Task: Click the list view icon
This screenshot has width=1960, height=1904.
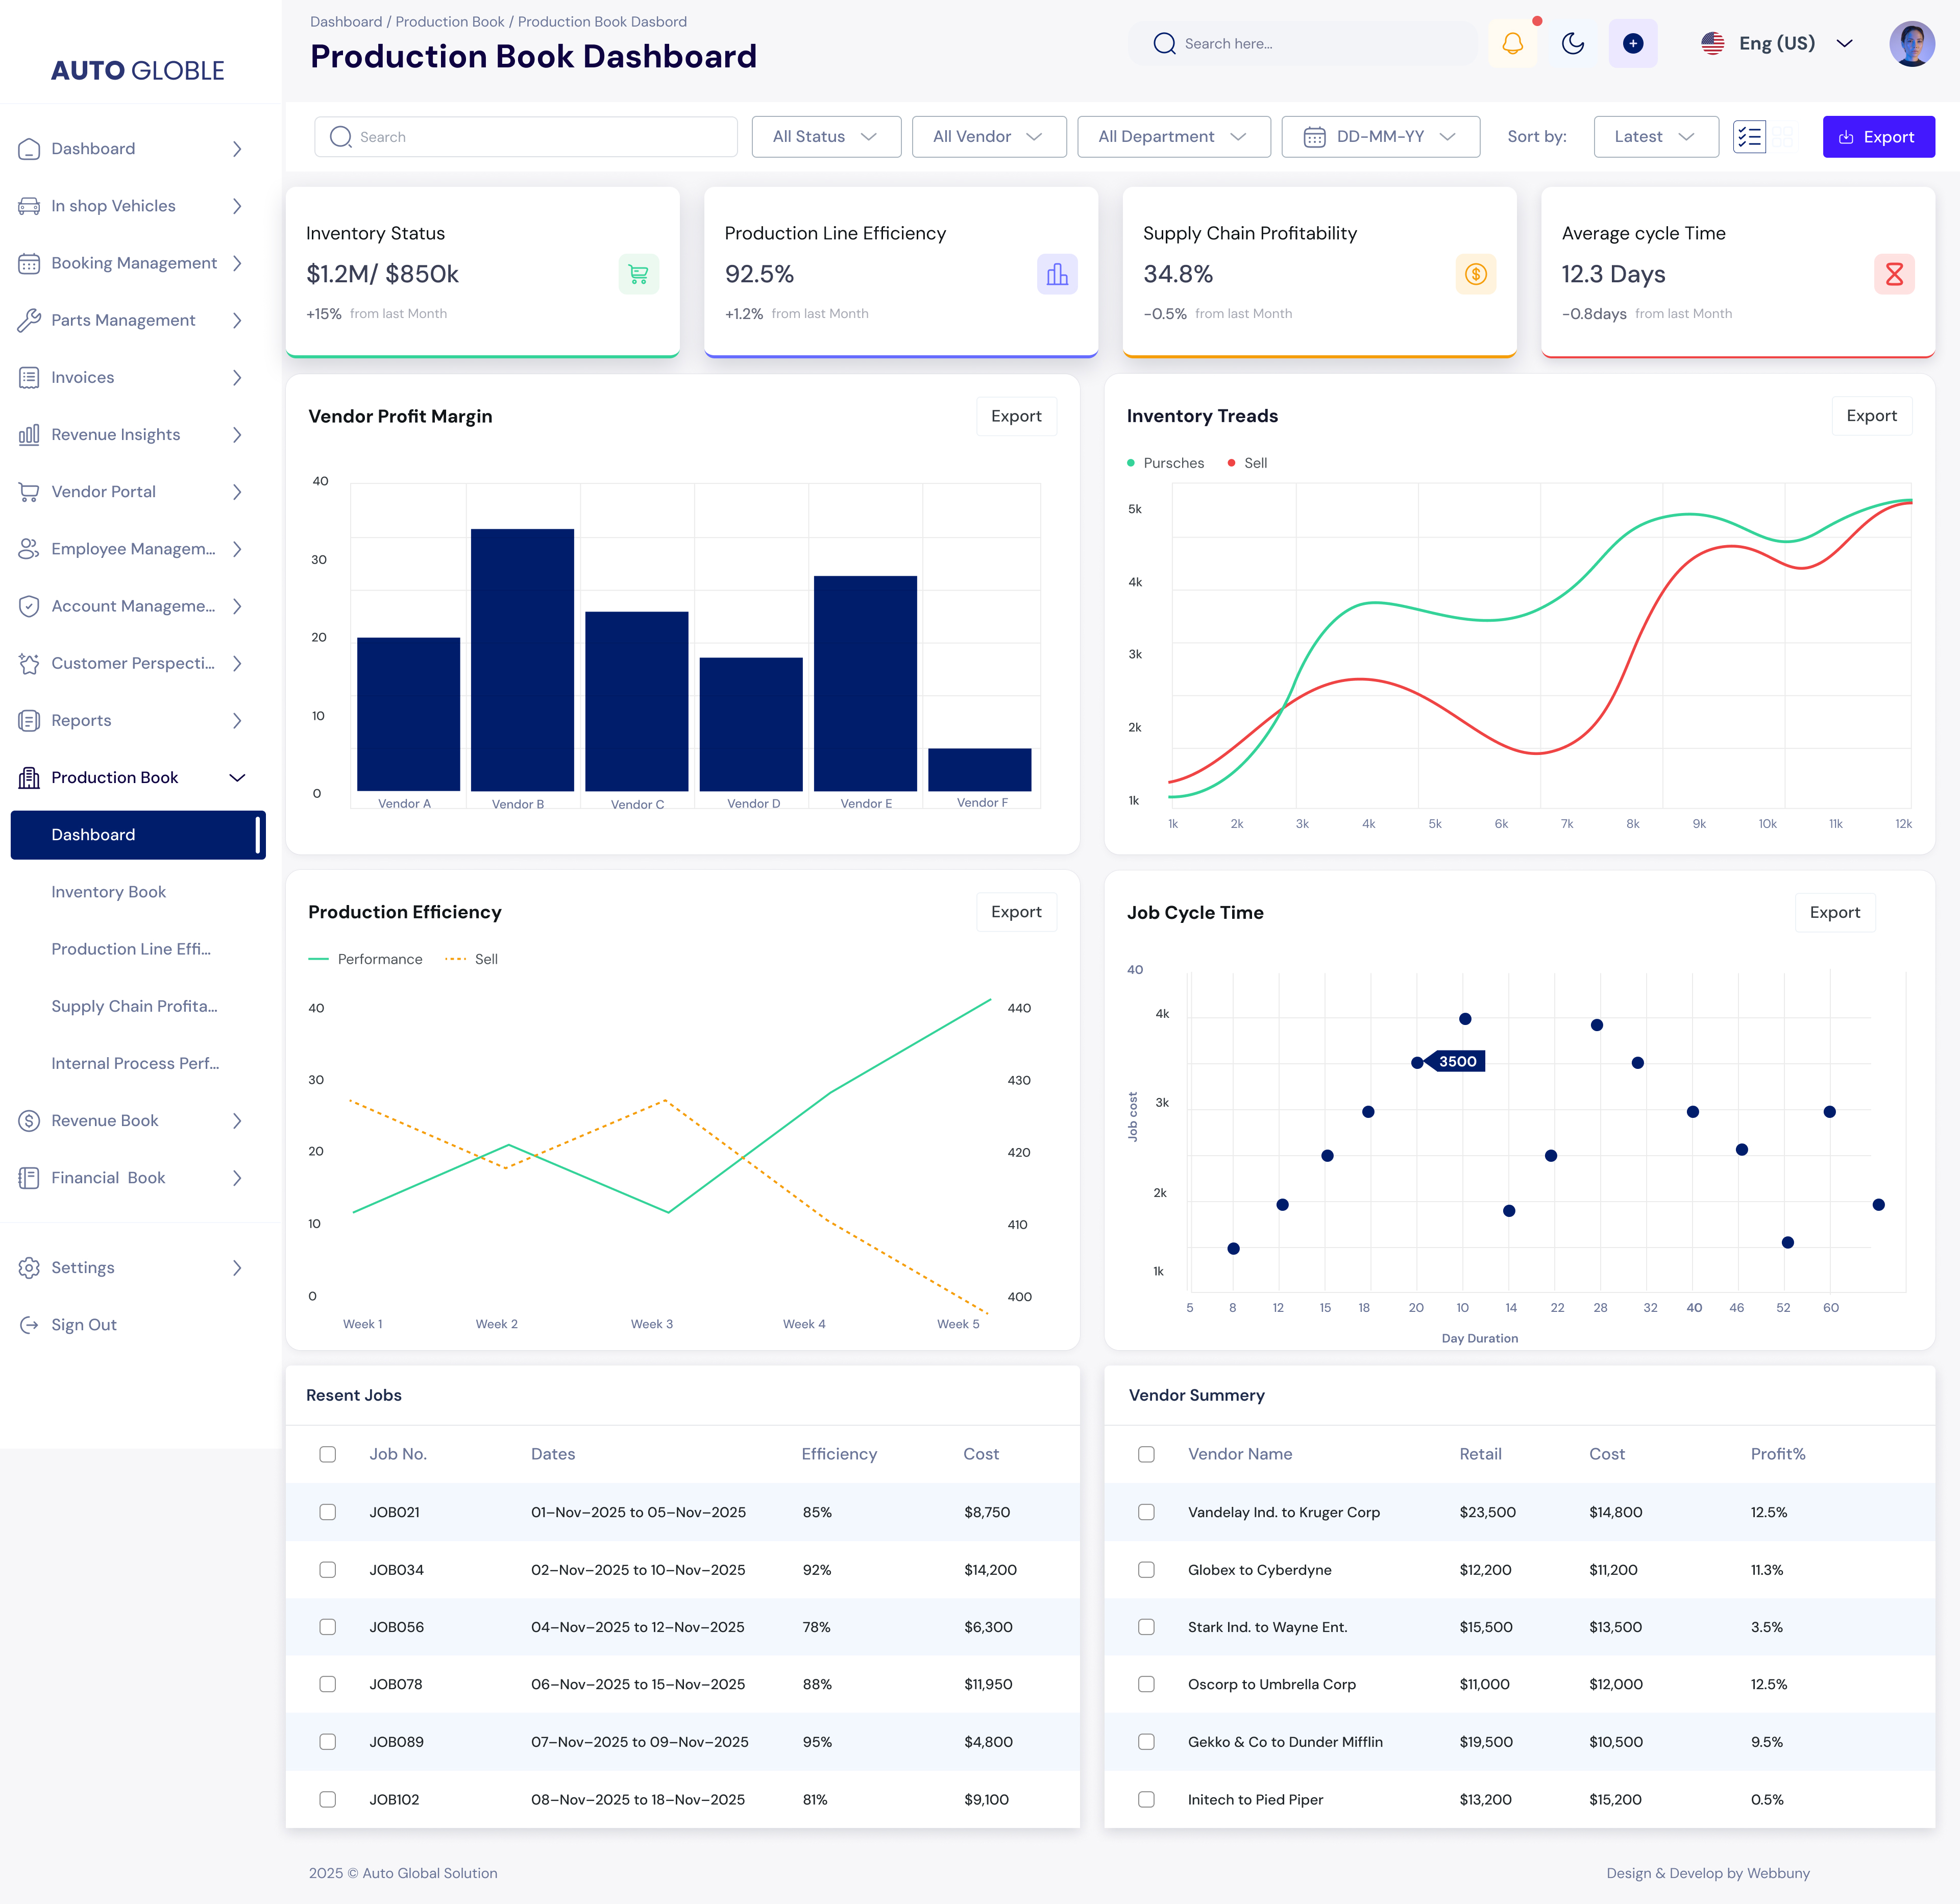Action: click(x=1750, y=137)
